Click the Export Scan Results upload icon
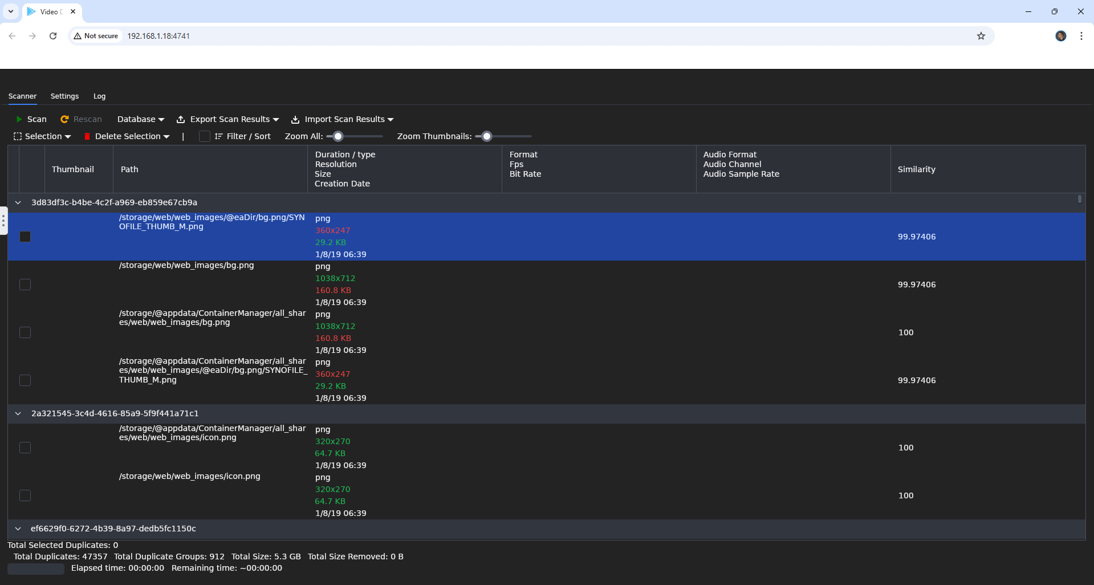 coord(181,119)
